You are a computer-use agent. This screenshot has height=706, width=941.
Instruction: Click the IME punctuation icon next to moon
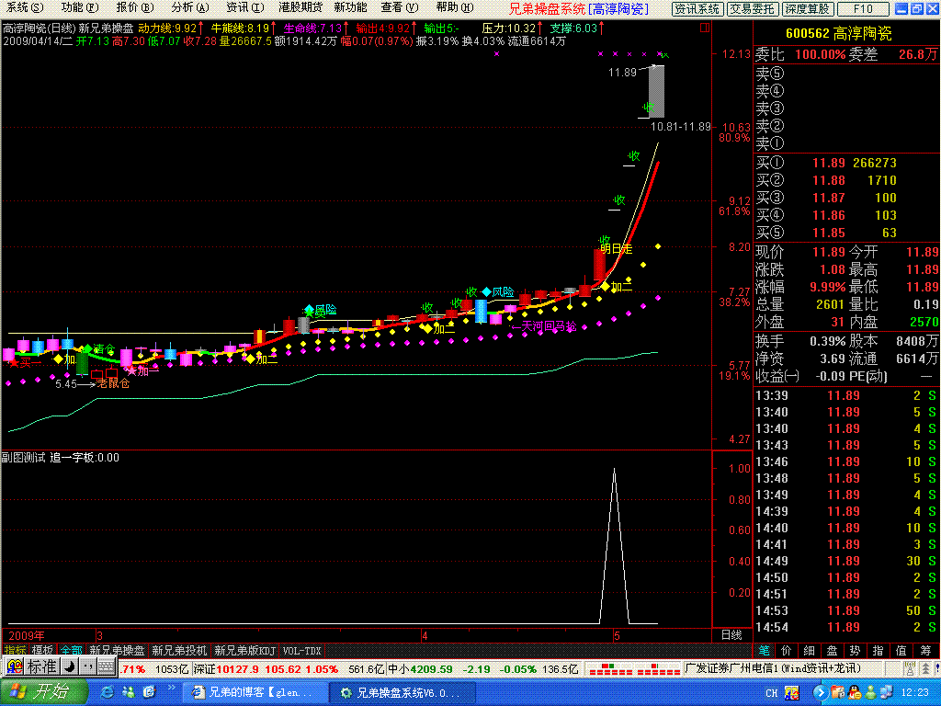(x=88, y=666)
